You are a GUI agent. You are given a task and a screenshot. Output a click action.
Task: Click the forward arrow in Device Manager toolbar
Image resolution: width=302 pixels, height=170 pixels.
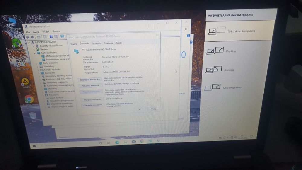[32, 37]
